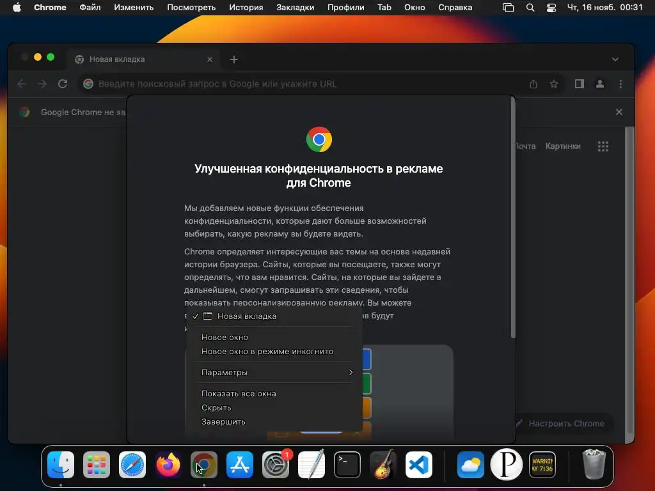This screenshot has width=655, height=491.
Task: Open the Trash in the Dock
Action: tap(594, 465)
